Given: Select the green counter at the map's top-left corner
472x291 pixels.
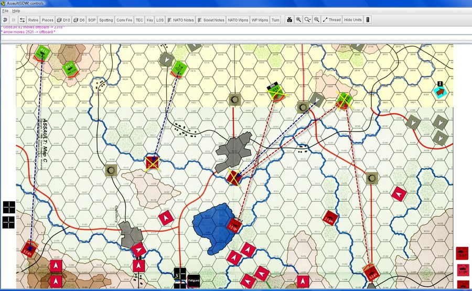Looking at the screenshot, I should pyautogui.click(x=41, y=52).
